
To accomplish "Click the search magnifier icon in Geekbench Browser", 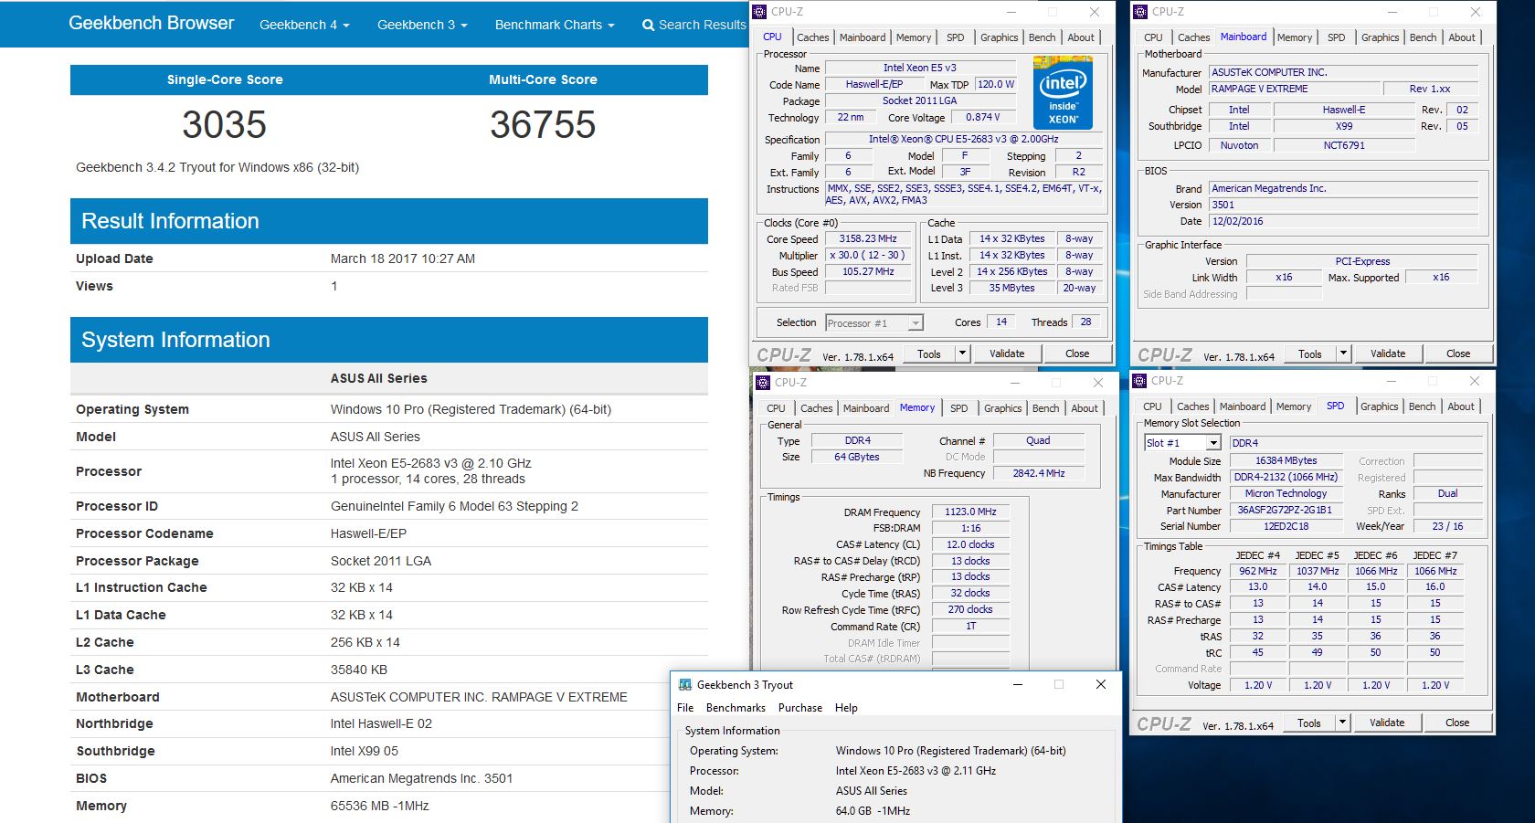I will coord(648,25).
